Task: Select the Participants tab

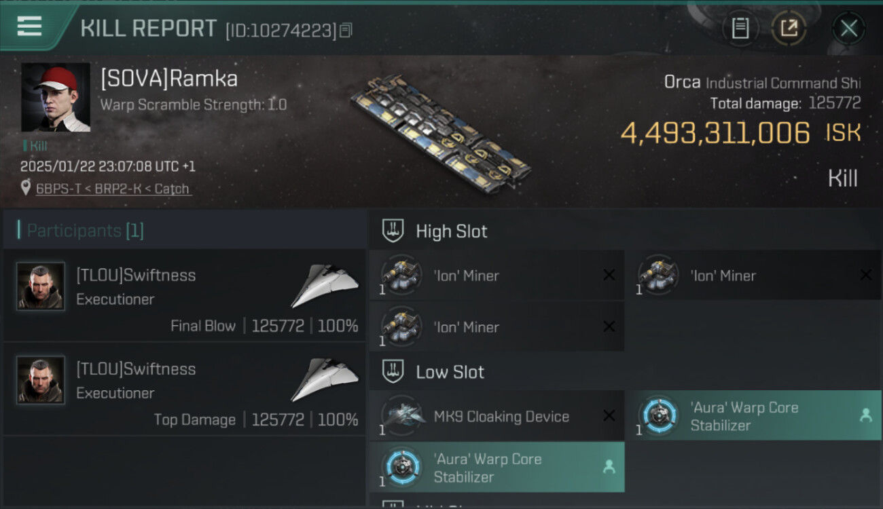Action: [x=85, y=231]
